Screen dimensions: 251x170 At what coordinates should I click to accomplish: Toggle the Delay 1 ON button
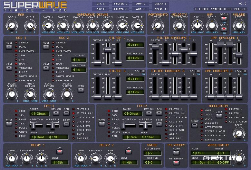60,152
